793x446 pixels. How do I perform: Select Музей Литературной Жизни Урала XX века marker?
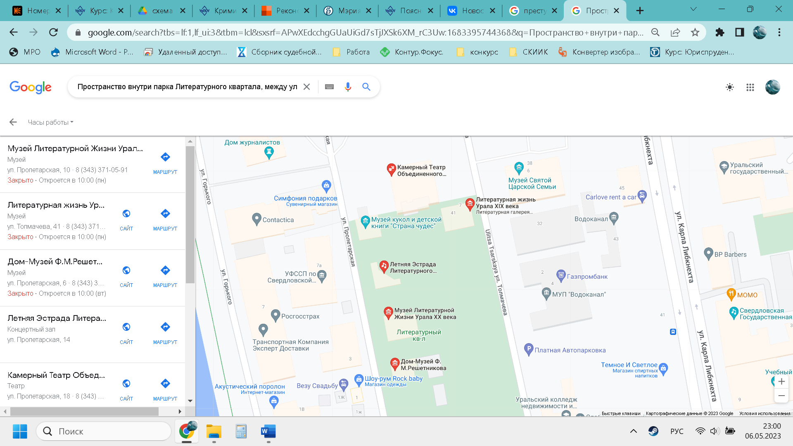[388, 313]
